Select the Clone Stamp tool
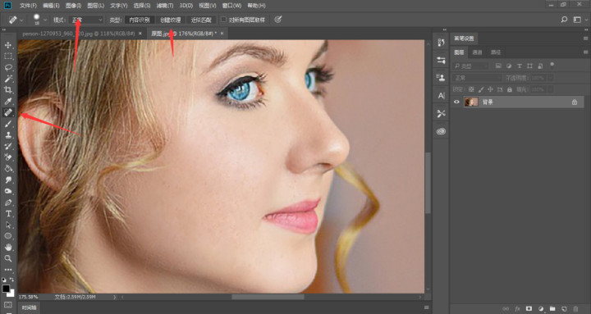Image resolution: width=591 pixels, height=314 pixels. point(8,134)
